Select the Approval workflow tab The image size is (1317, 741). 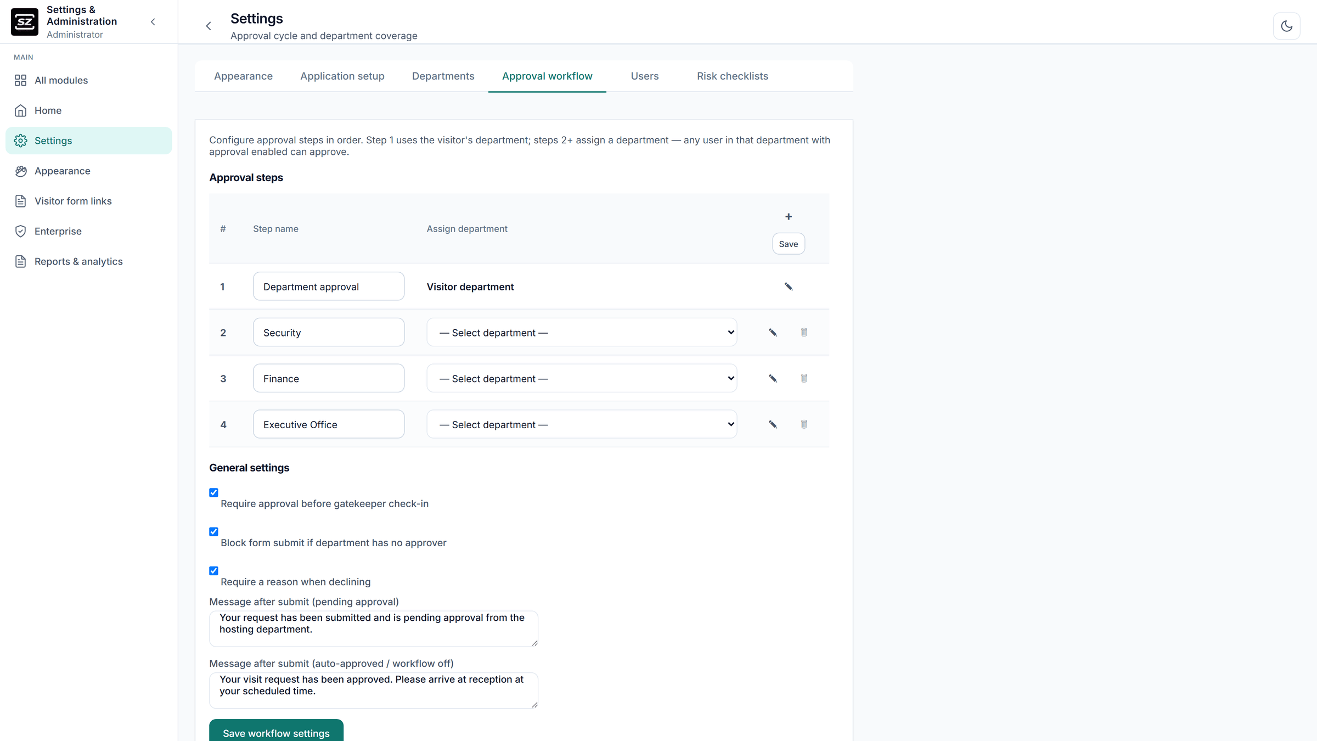point(547,76)
